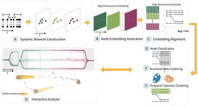The height and width of the screenshot is (106, 198).
Task: Click the letter F step badge
Action: pos(146,86)
